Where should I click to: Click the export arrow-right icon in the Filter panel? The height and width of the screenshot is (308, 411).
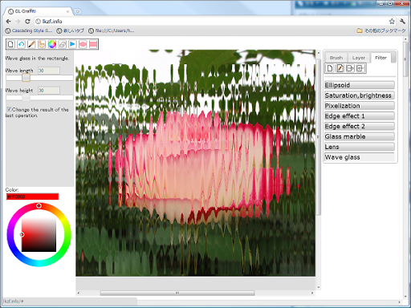click(350, 68)
